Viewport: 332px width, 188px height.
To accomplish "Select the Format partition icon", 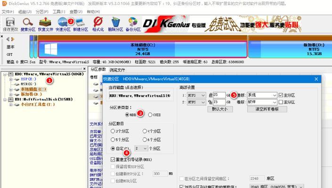I will coord(98,24).
